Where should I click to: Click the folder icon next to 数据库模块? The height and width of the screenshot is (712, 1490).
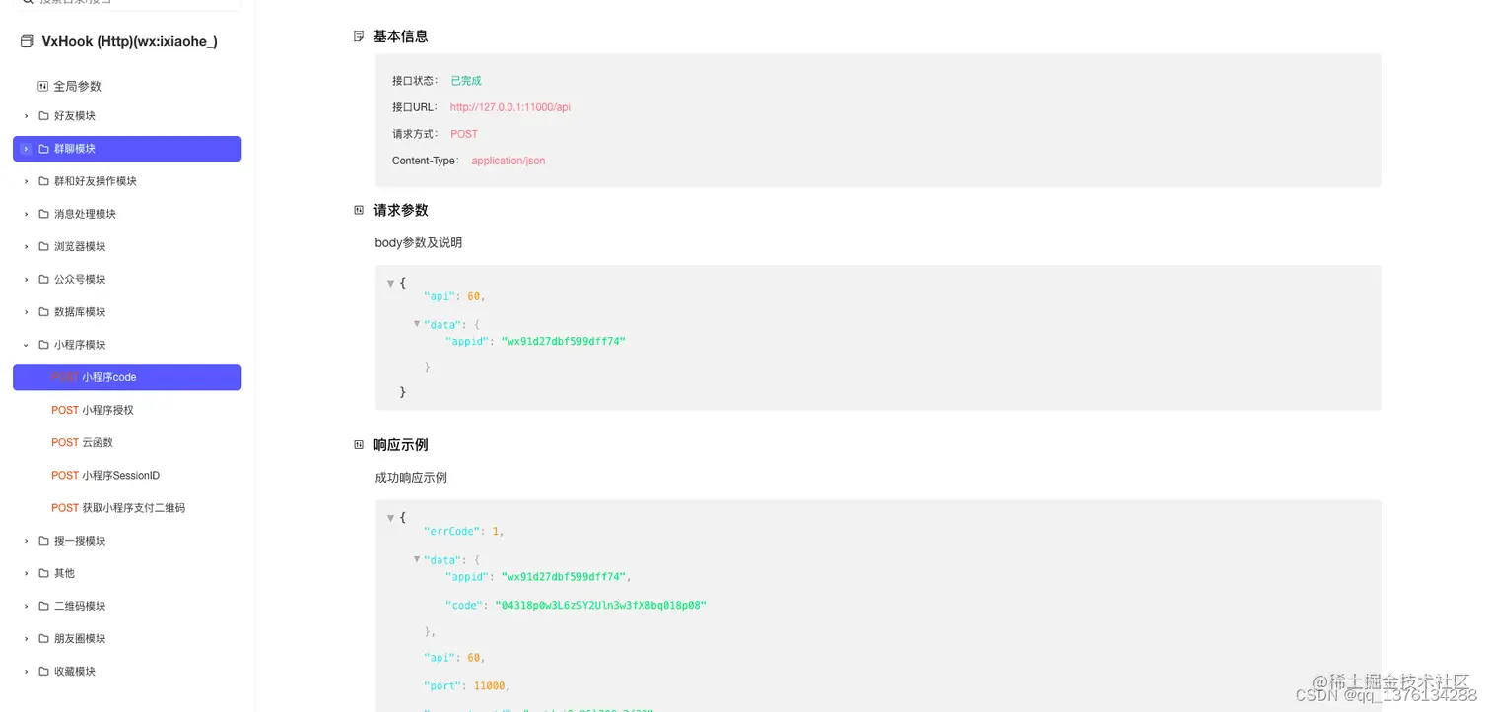click(42, 311)
